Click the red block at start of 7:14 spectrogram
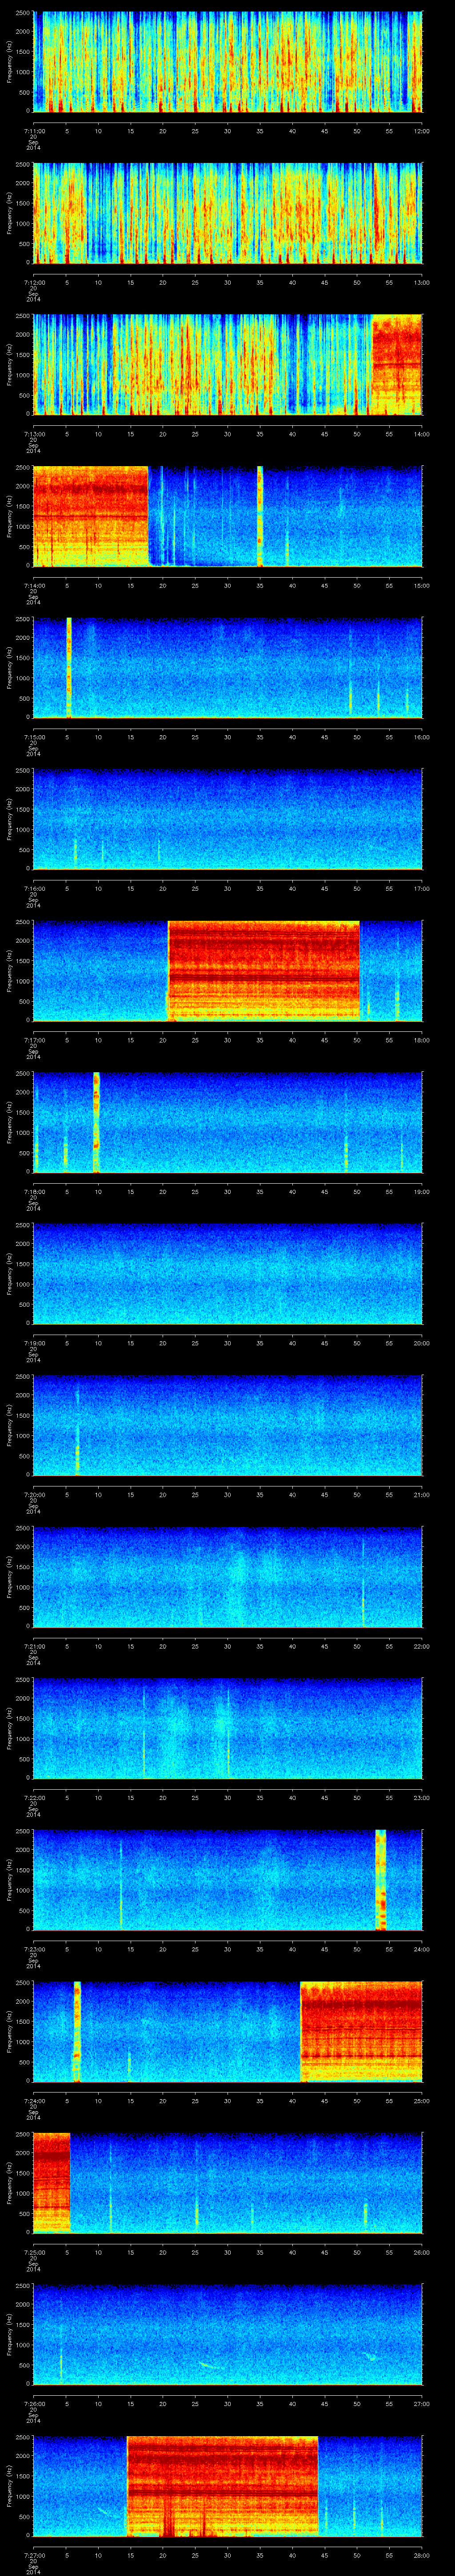 90,515
